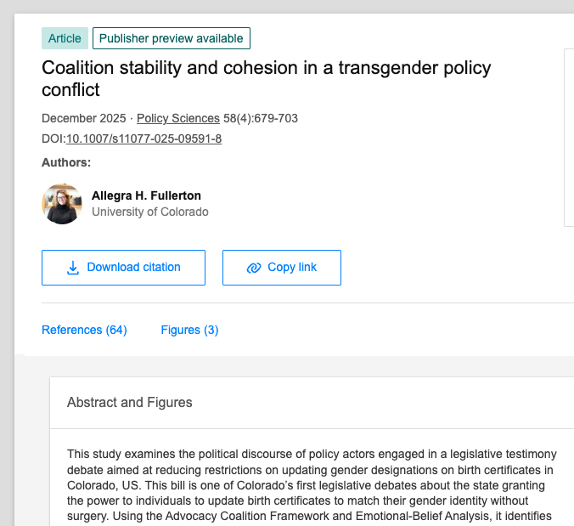Switch to the References (64) tab

pos(84,330)
